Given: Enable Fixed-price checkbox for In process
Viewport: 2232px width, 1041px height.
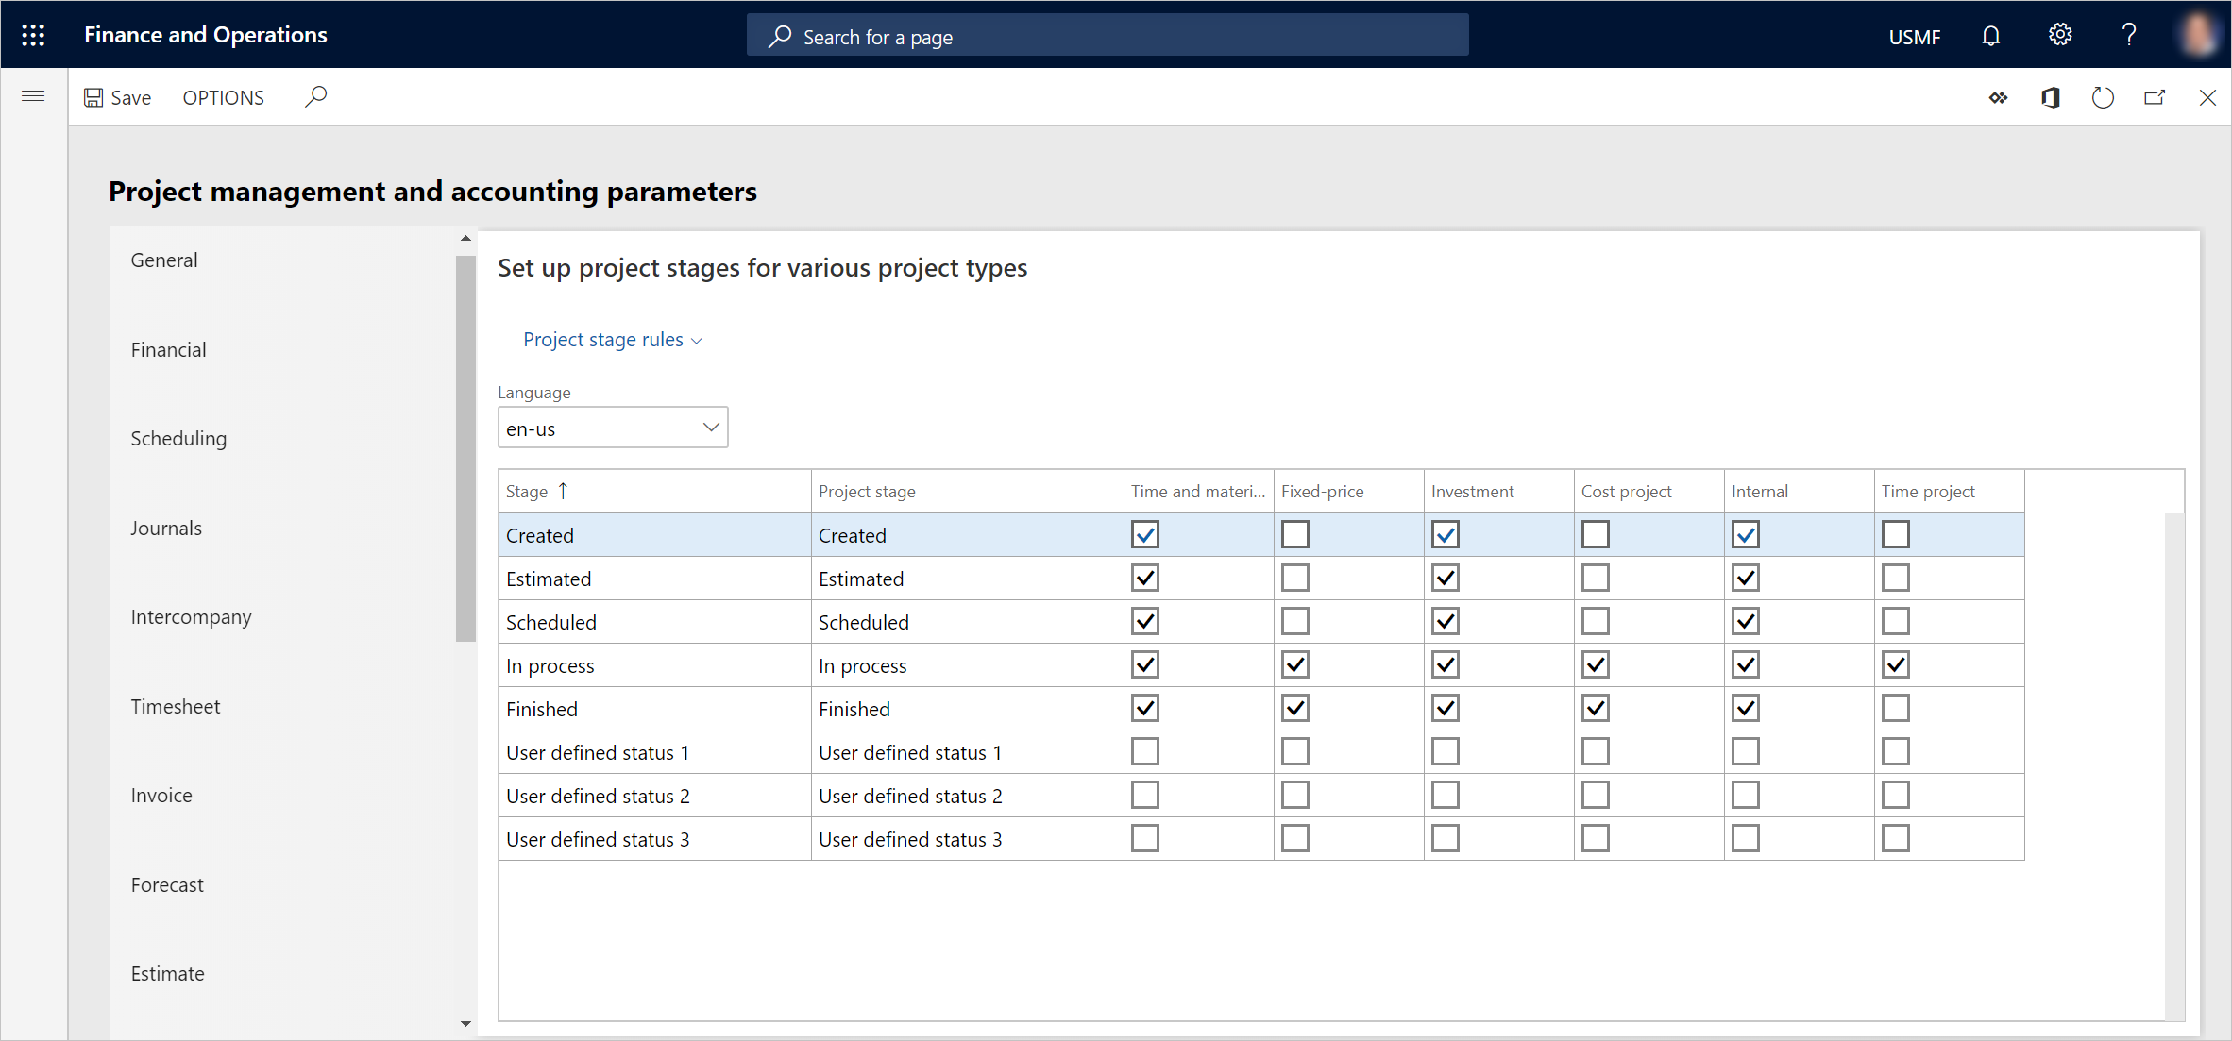Looking at the screenshot, I should coord(1293,664).
